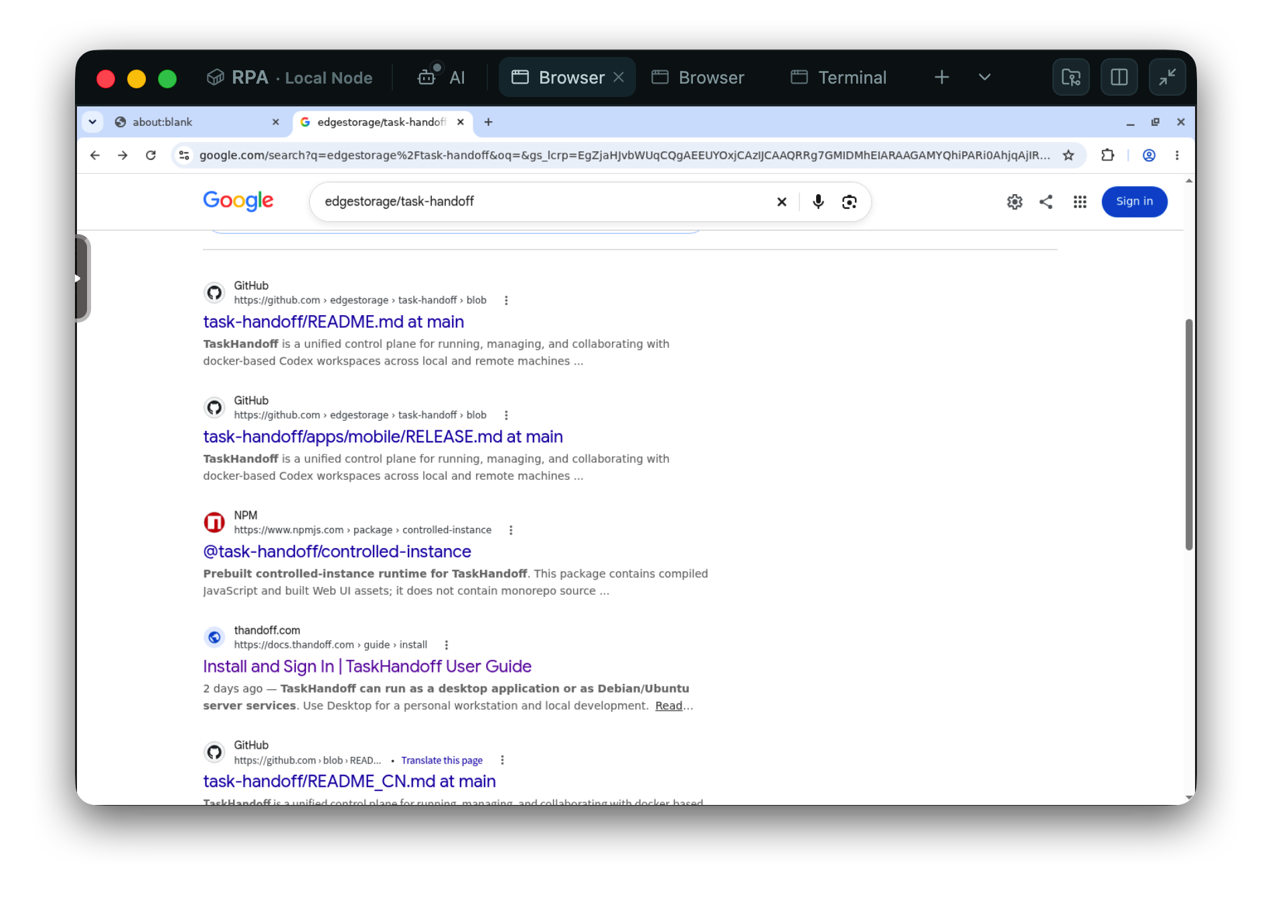Viewport: 1272px width, 906px height.
Task: Reload the page
Action: click(x=151, y=155)
